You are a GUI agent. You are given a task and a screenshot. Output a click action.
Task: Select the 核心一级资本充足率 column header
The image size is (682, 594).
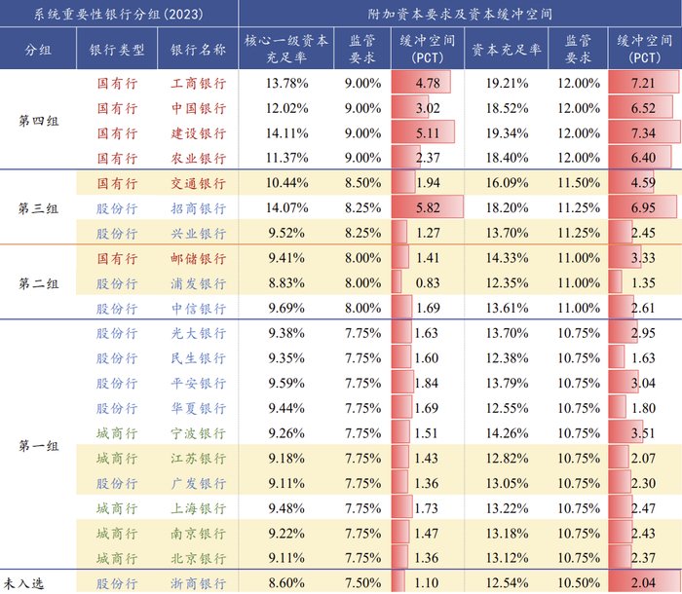click(286, 49)
